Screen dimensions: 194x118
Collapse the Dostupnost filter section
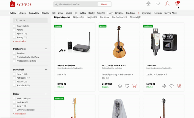pyautogui.click(x=46, y=49)
